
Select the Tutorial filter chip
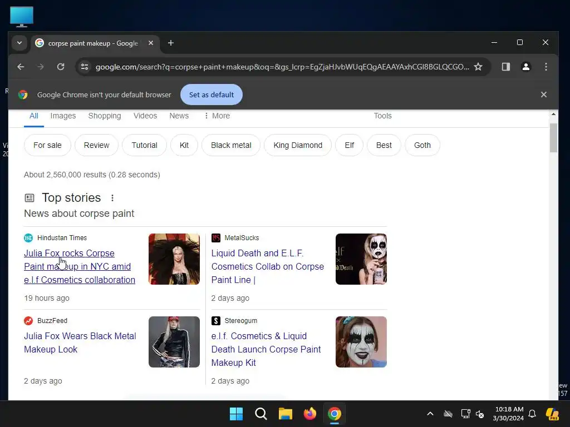(144, 145)
